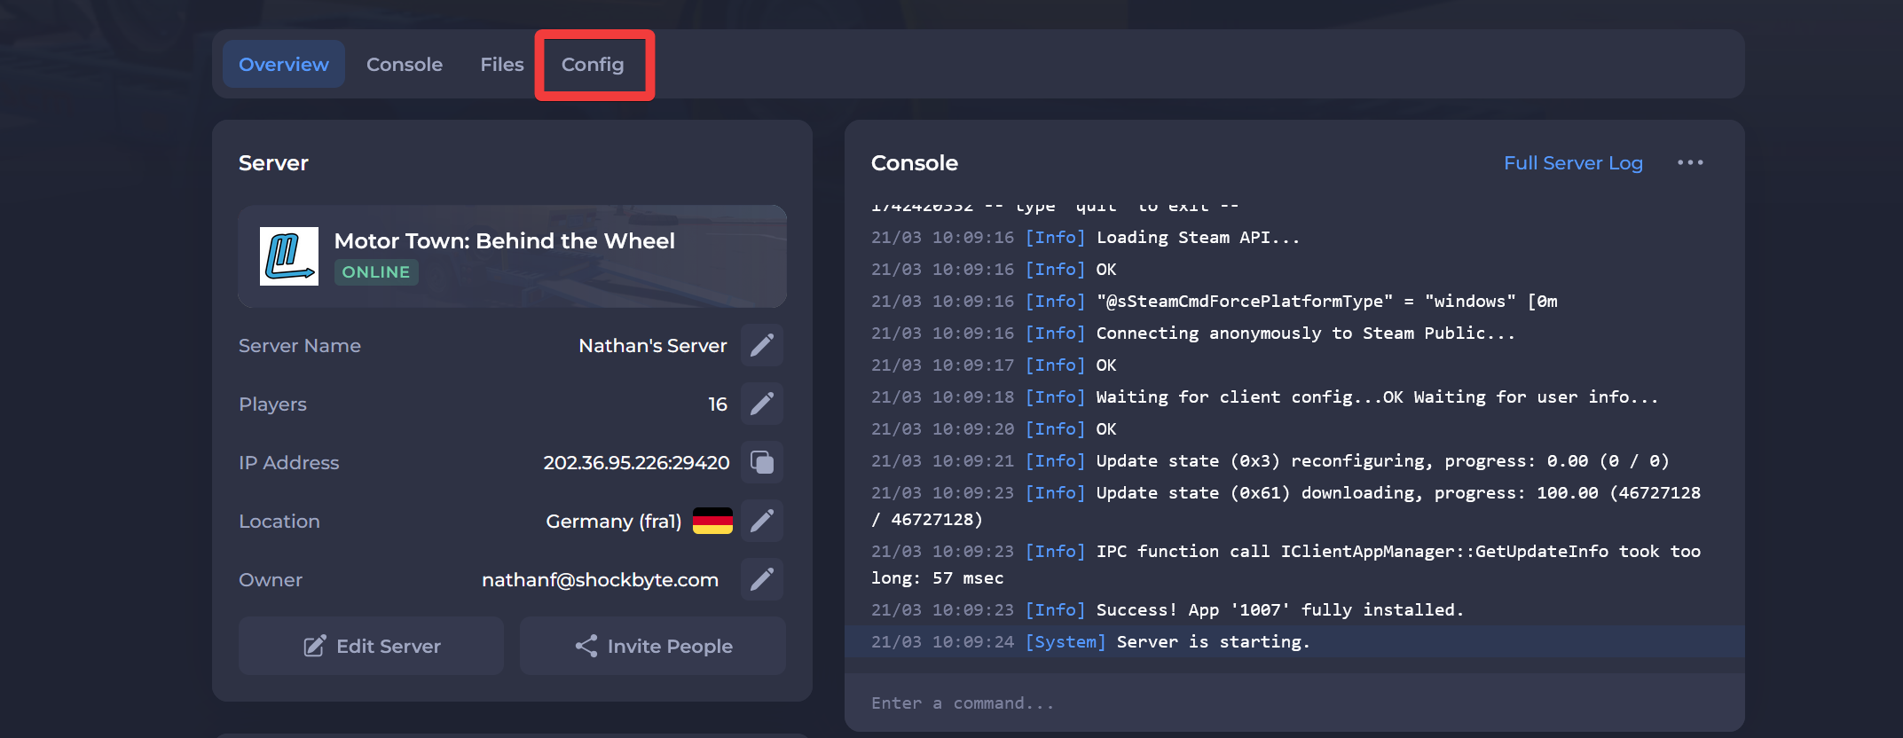The height and width of the screenshot is (738, 1903).
Task: Copy the IP Address to clipboard
Action: [x=762, y=462]
